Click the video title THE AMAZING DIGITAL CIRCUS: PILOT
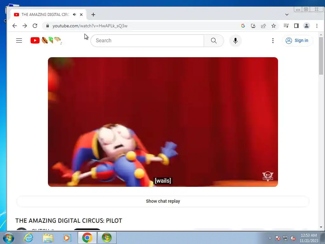The width and height of the screenshot is (325, 244). [69, 220]
